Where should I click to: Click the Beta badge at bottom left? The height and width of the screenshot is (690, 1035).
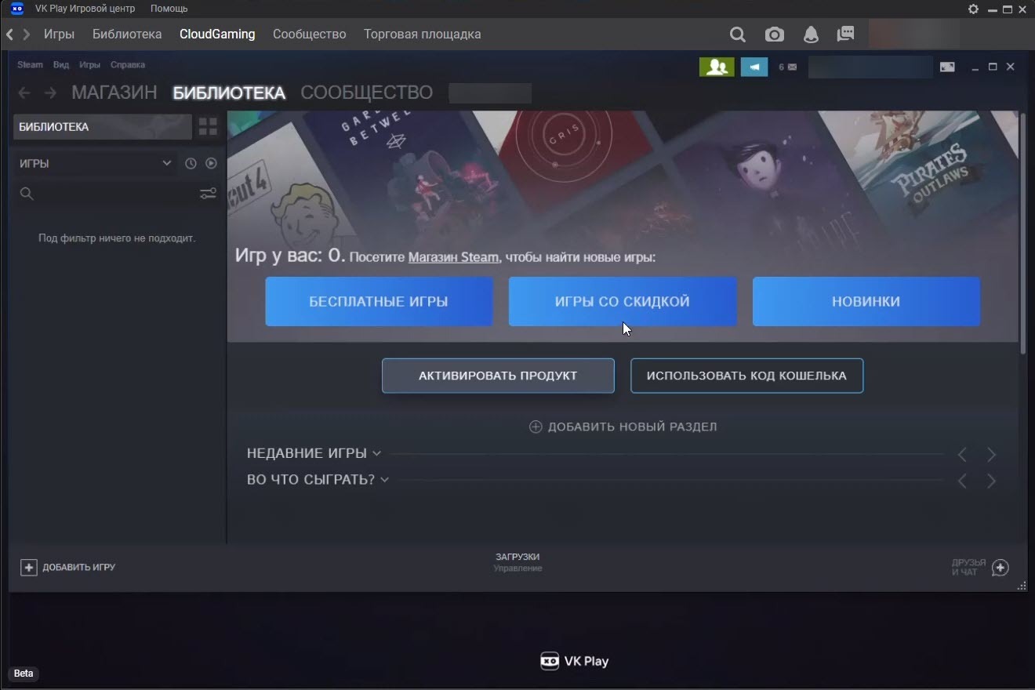point(24,674)
